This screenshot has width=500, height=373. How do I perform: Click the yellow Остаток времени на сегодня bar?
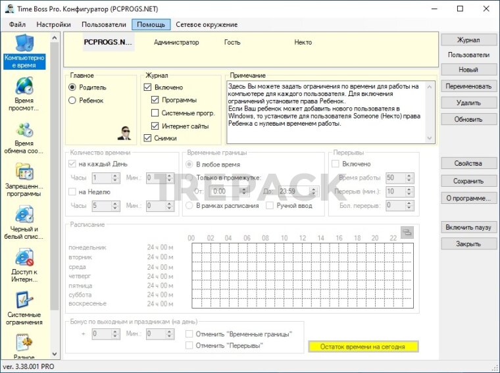point(363,346)
